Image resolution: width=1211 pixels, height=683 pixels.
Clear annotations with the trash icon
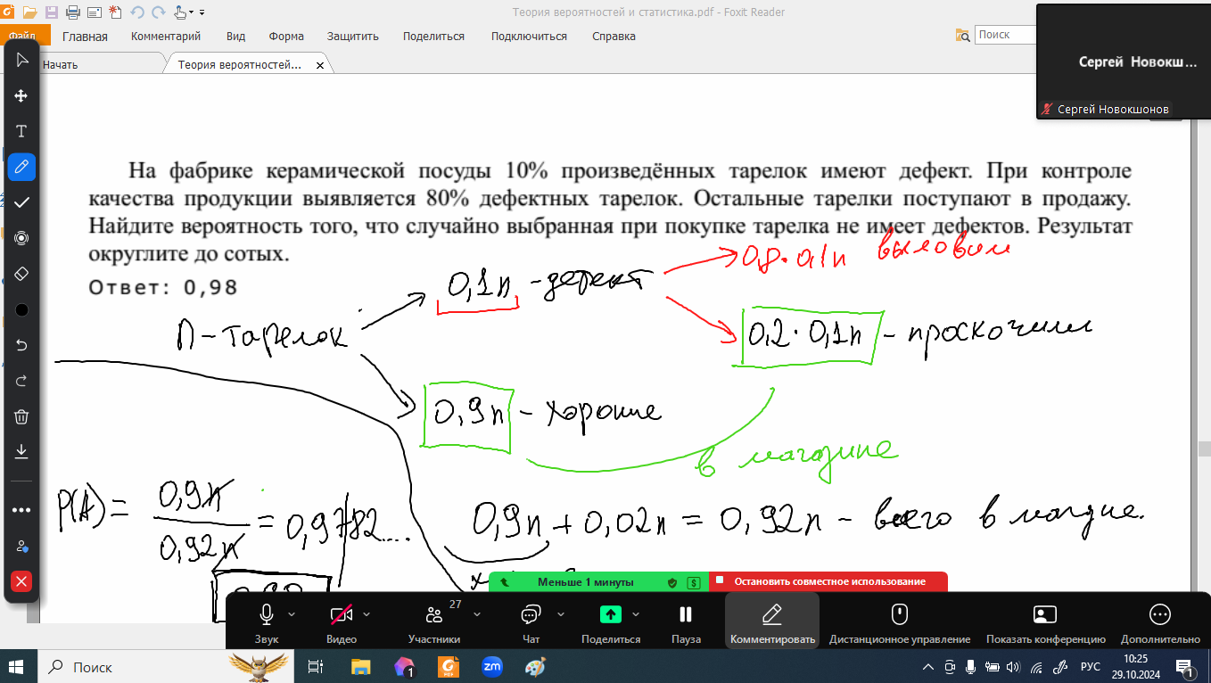click(21, 416)
